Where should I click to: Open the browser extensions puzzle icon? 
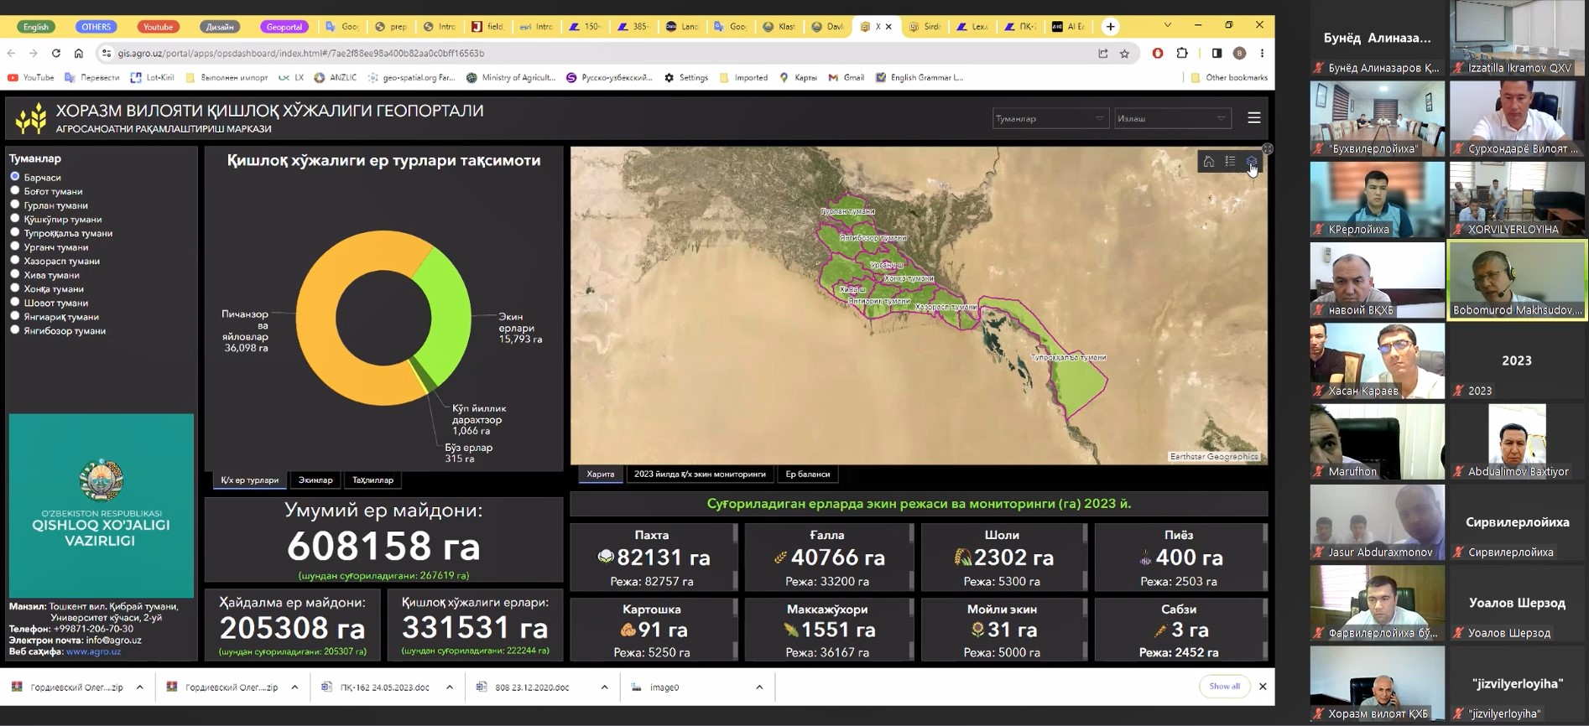point(1182,53)
